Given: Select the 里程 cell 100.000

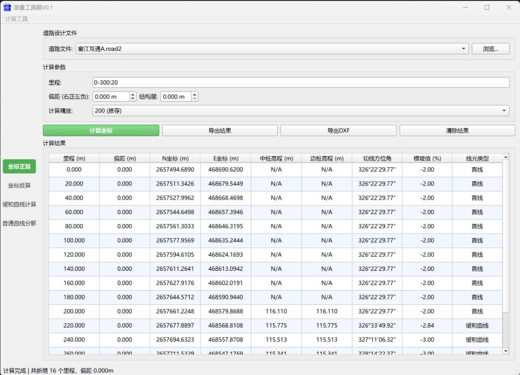Looking at the screenshot, I should [x=74, y=240].
